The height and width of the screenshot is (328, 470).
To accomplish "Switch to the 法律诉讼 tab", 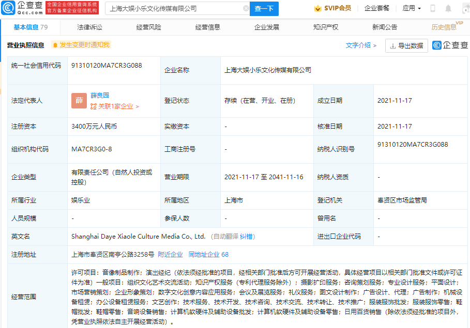I will click(89, 27).
